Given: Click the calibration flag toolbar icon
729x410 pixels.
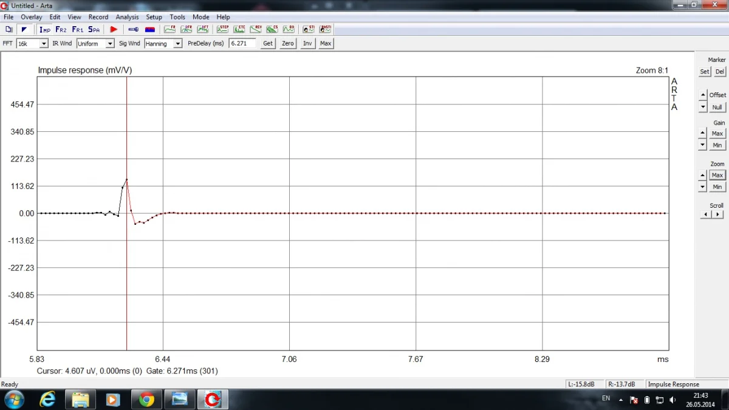Looking at the screenshot, I should pos(24,29).
